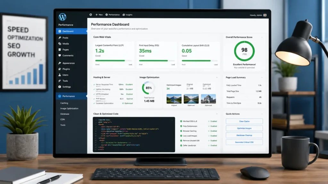Click the Comments bubble icon
The image size is (328, 184).
[x=60, y=56]
